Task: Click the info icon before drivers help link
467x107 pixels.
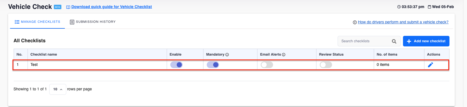Action: [x=355, y=23]
